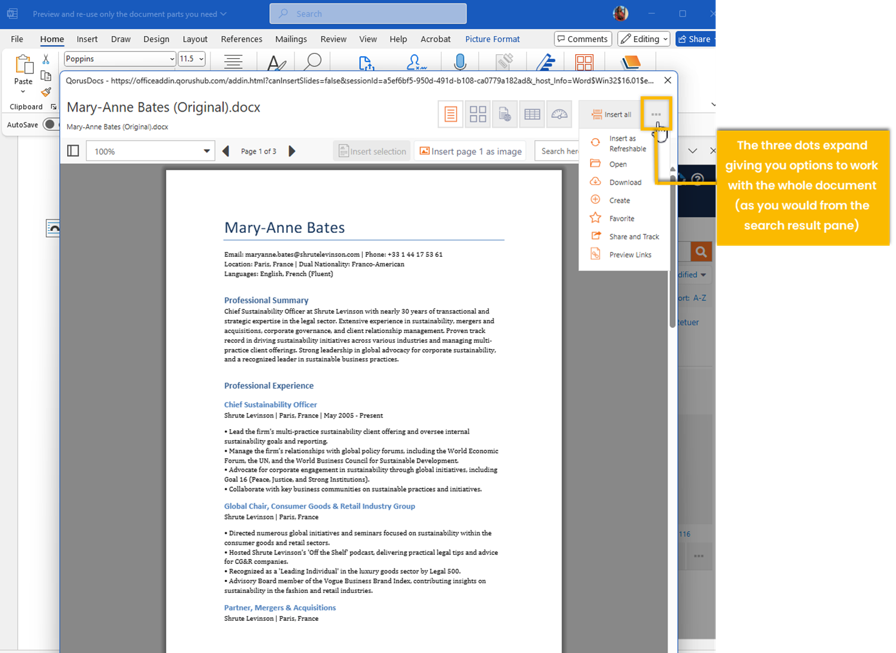
Task: Click the Insert all button
Action: coord(611,114)
